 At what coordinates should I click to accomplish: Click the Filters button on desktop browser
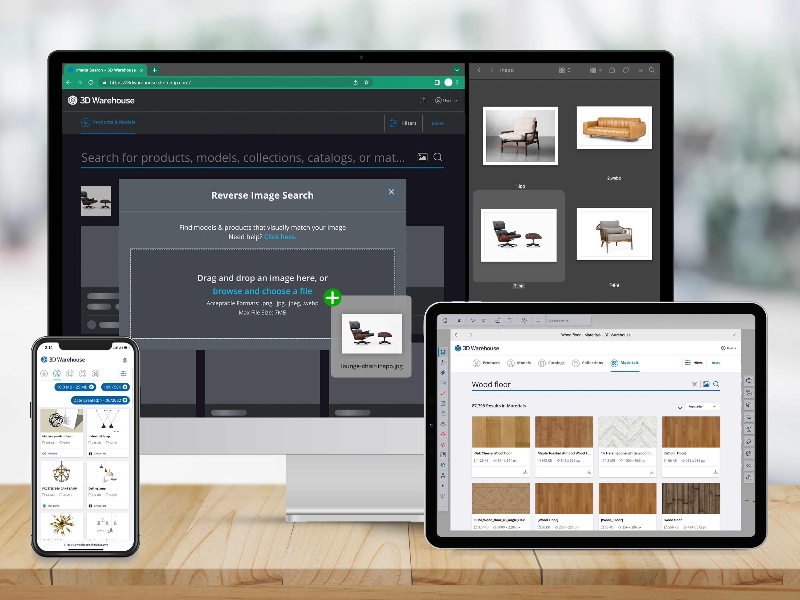click(x=404, y=123)
